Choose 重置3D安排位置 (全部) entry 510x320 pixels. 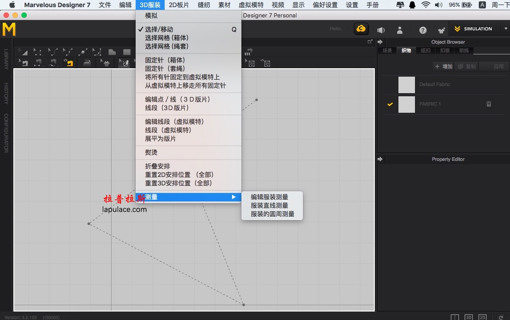189,183
